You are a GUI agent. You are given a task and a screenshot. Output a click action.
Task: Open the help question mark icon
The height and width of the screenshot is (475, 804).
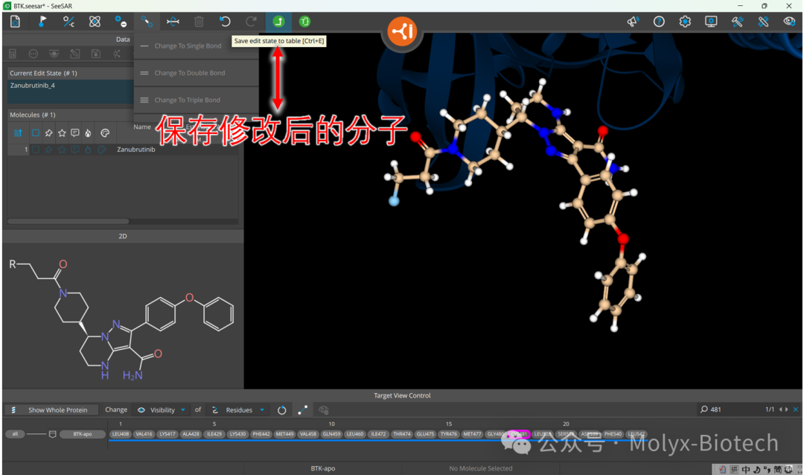point(659,22)
